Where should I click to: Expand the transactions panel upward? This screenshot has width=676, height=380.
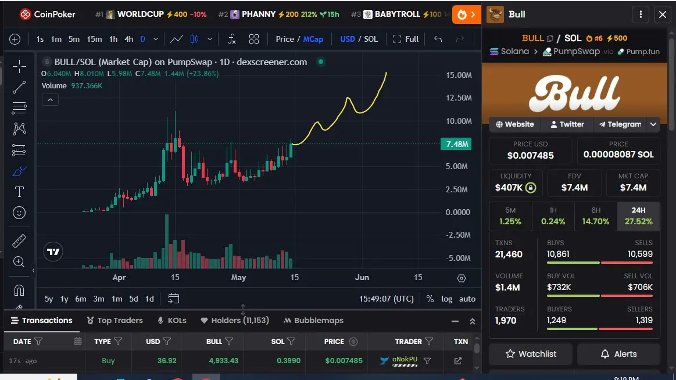pos(473,321)
